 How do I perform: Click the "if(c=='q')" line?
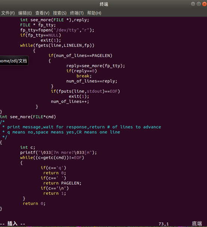coord(53,168)
